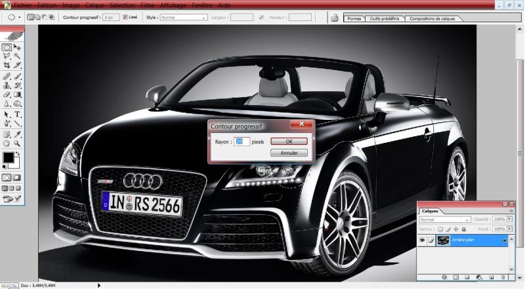Click the create new layer icon
525x289 pixels.
point(491,277)
